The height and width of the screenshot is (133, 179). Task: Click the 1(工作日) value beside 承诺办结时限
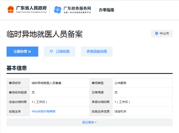pos(122,102)
